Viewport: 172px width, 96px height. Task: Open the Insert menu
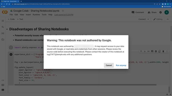pyautogui.click(x=28, y=15)
